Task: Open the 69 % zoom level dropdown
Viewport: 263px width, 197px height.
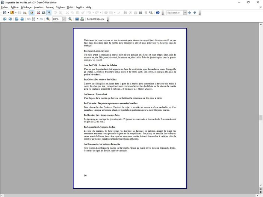Action: point(64,19)
